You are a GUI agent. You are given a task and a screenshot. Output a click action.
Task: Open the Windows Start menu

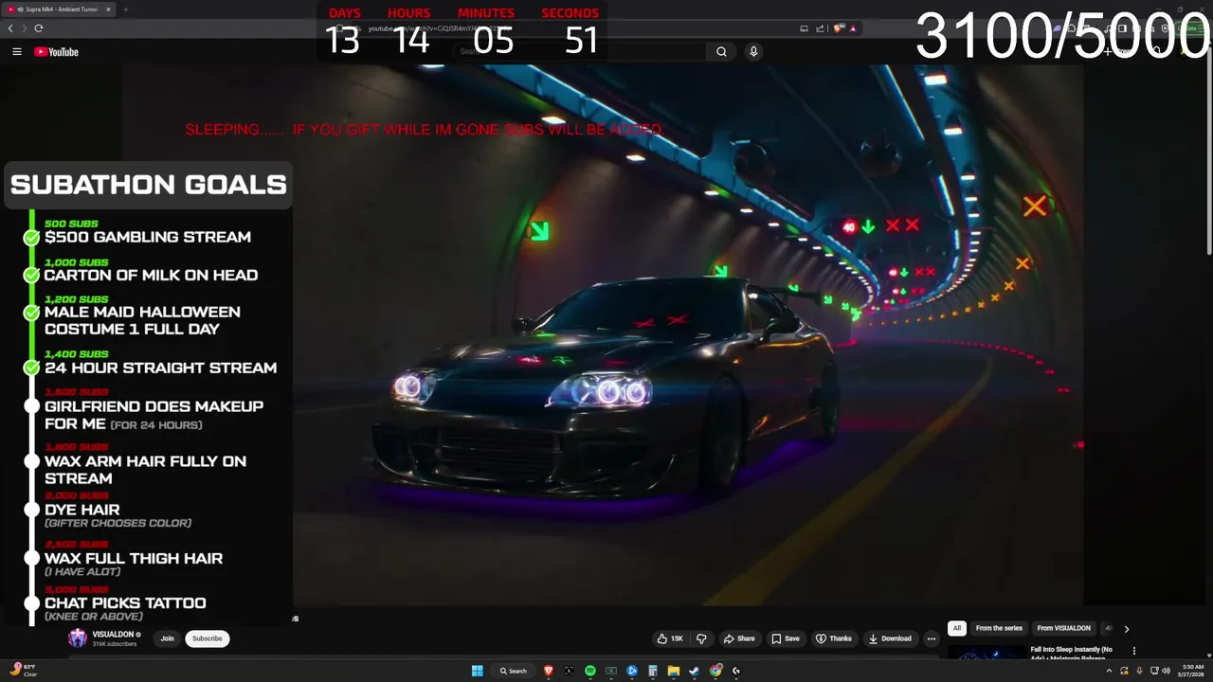click(479, 671)
